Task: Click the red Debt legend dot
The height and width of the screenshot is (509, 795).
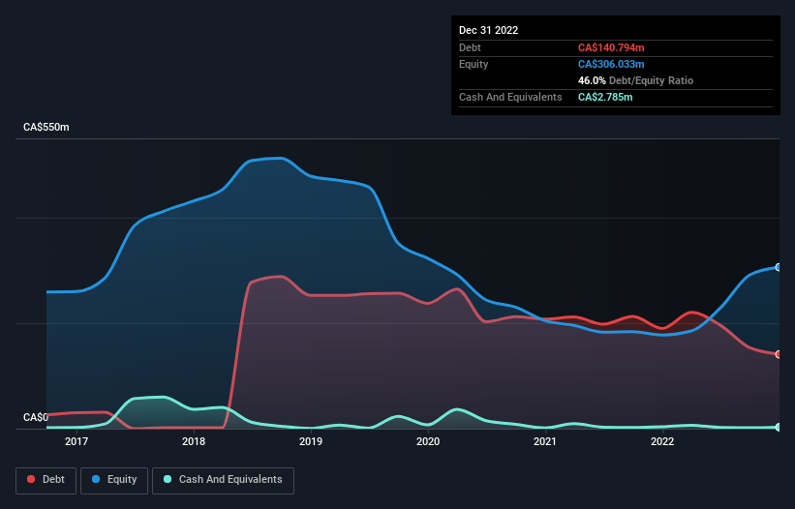Action: pyautogui.click(x=31, y=479)
